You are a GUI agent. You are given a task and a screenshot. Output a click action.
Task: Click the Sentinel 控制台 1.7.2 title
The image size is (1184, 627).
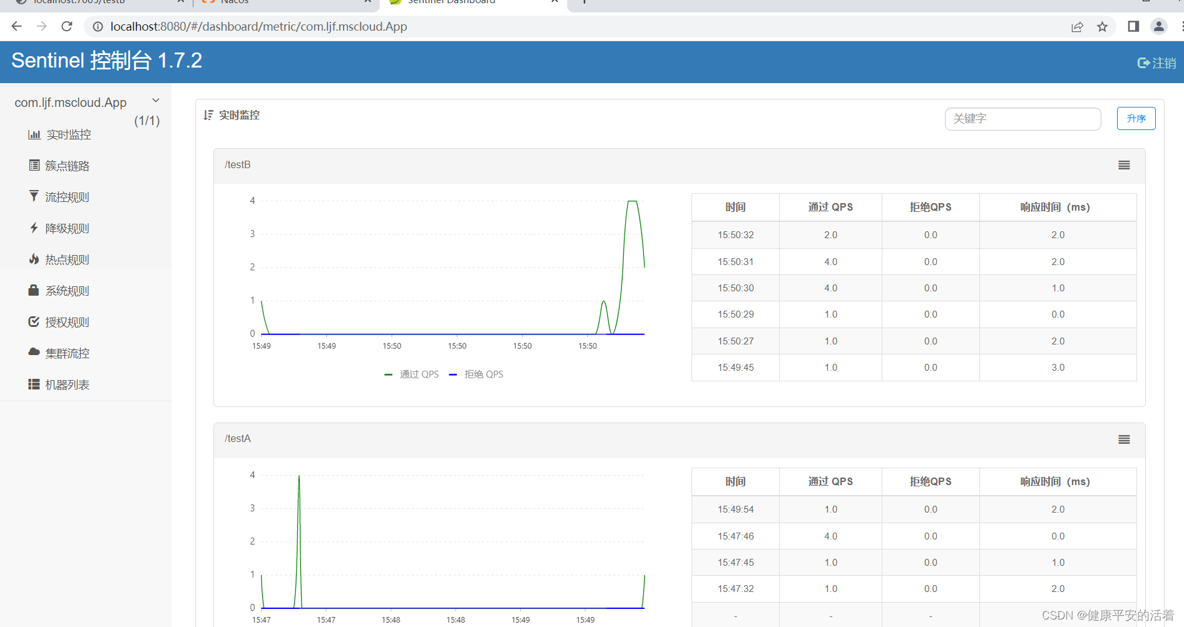106,61
